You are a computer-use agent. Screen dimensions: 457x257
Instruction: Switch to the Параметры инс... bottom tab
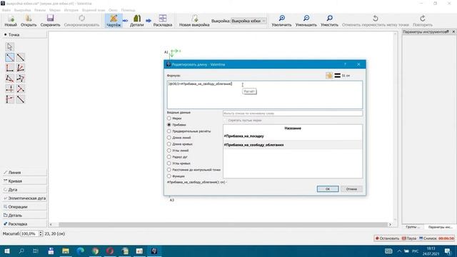point(440,227)
